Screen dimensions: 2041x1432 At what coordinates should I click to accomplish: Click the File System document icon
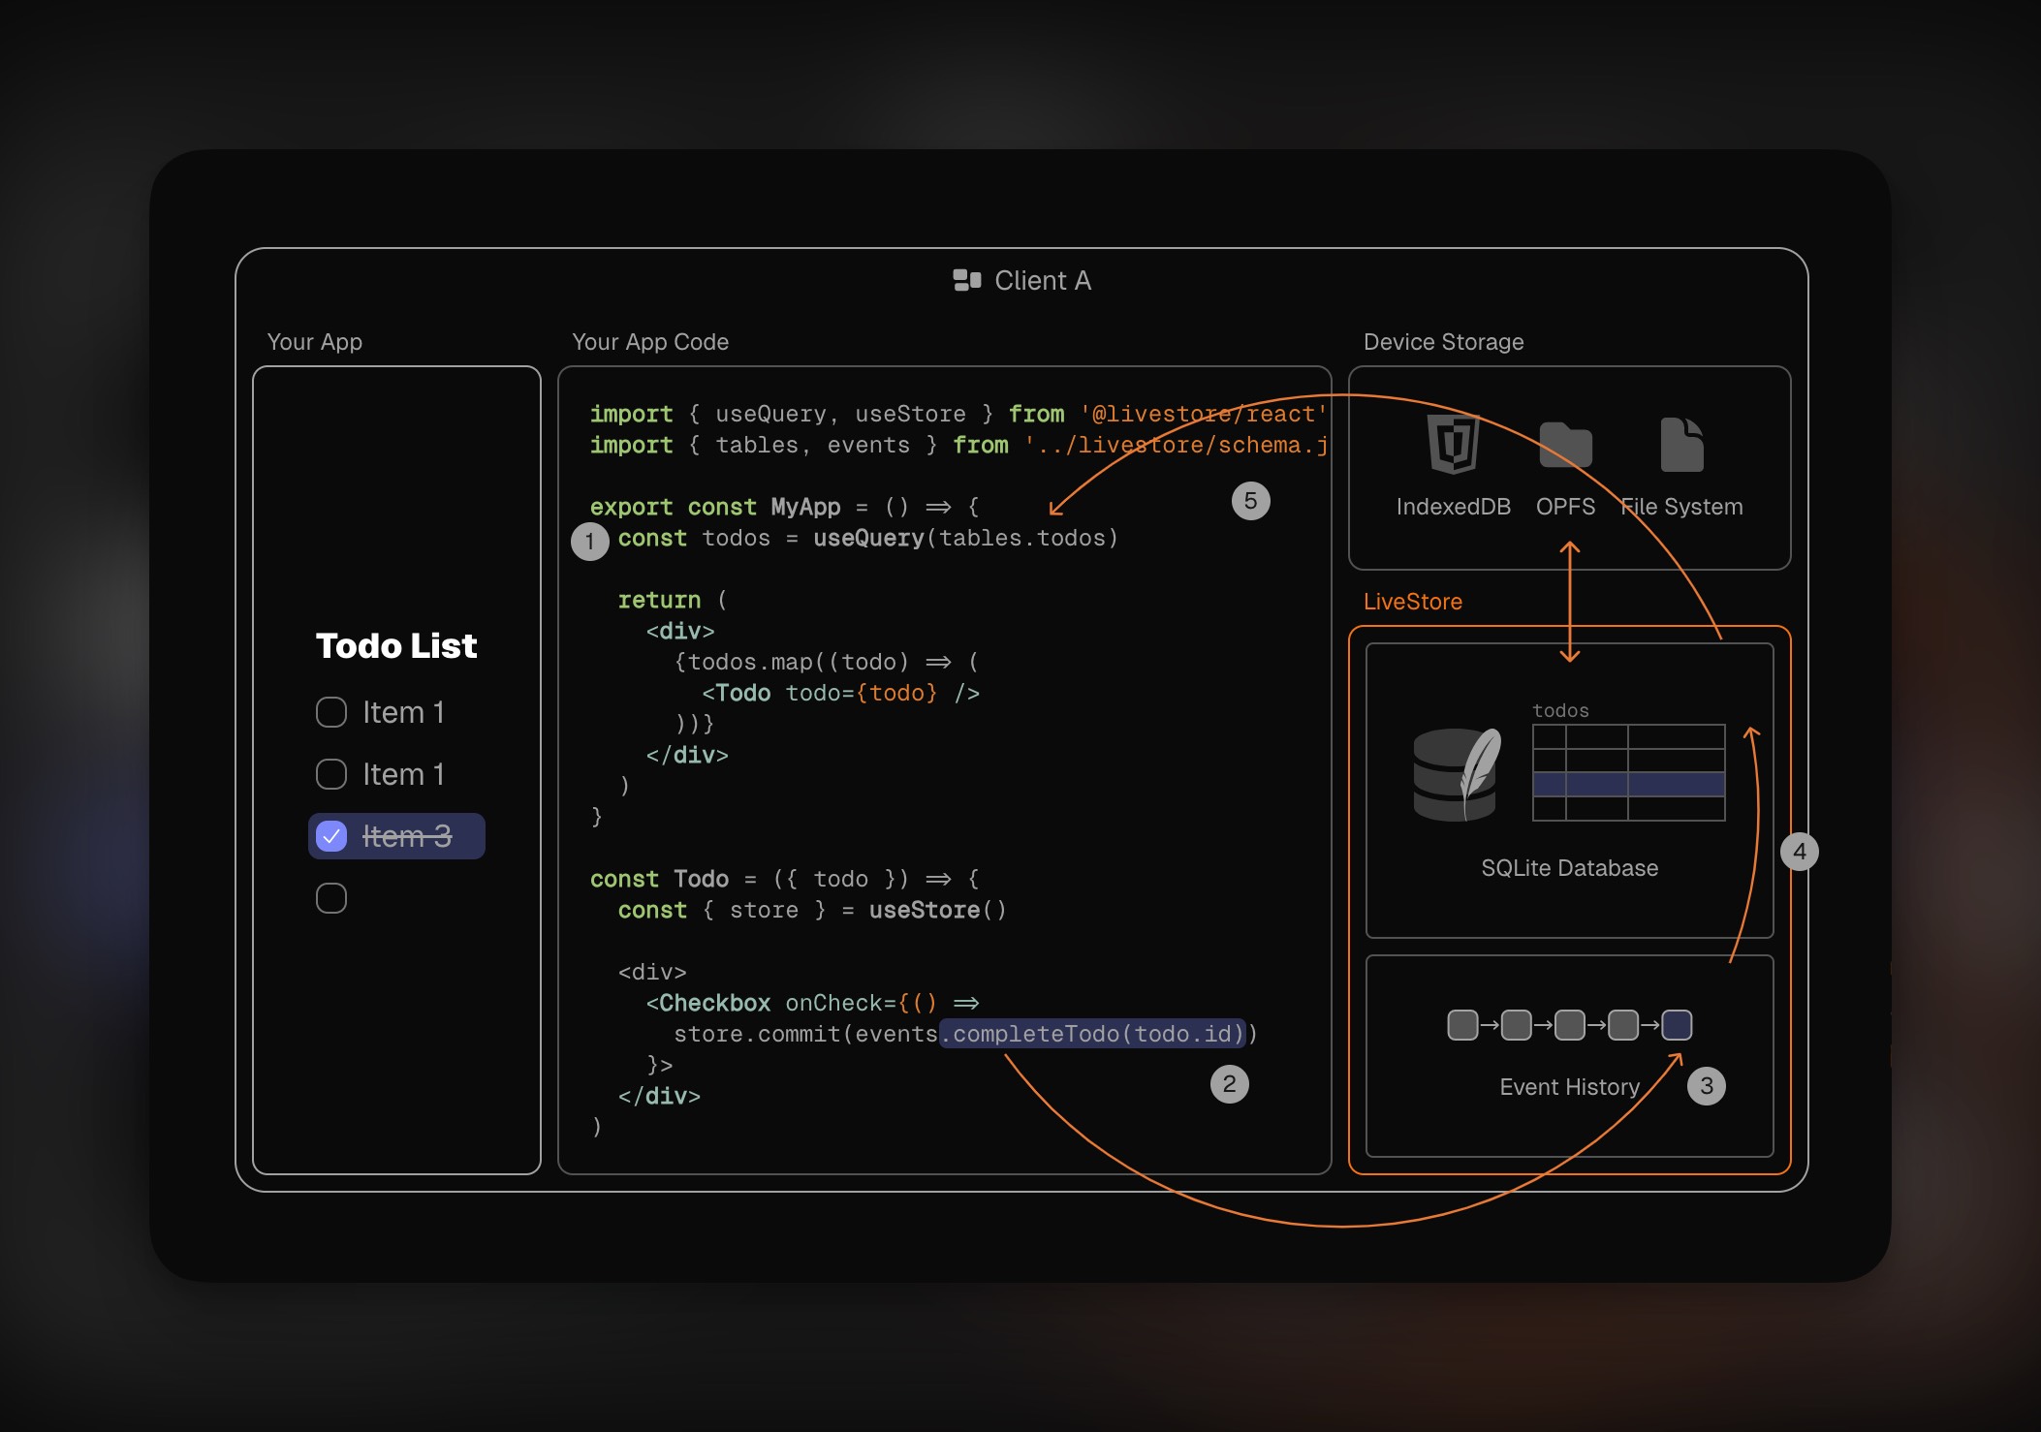pos(1681,445)
